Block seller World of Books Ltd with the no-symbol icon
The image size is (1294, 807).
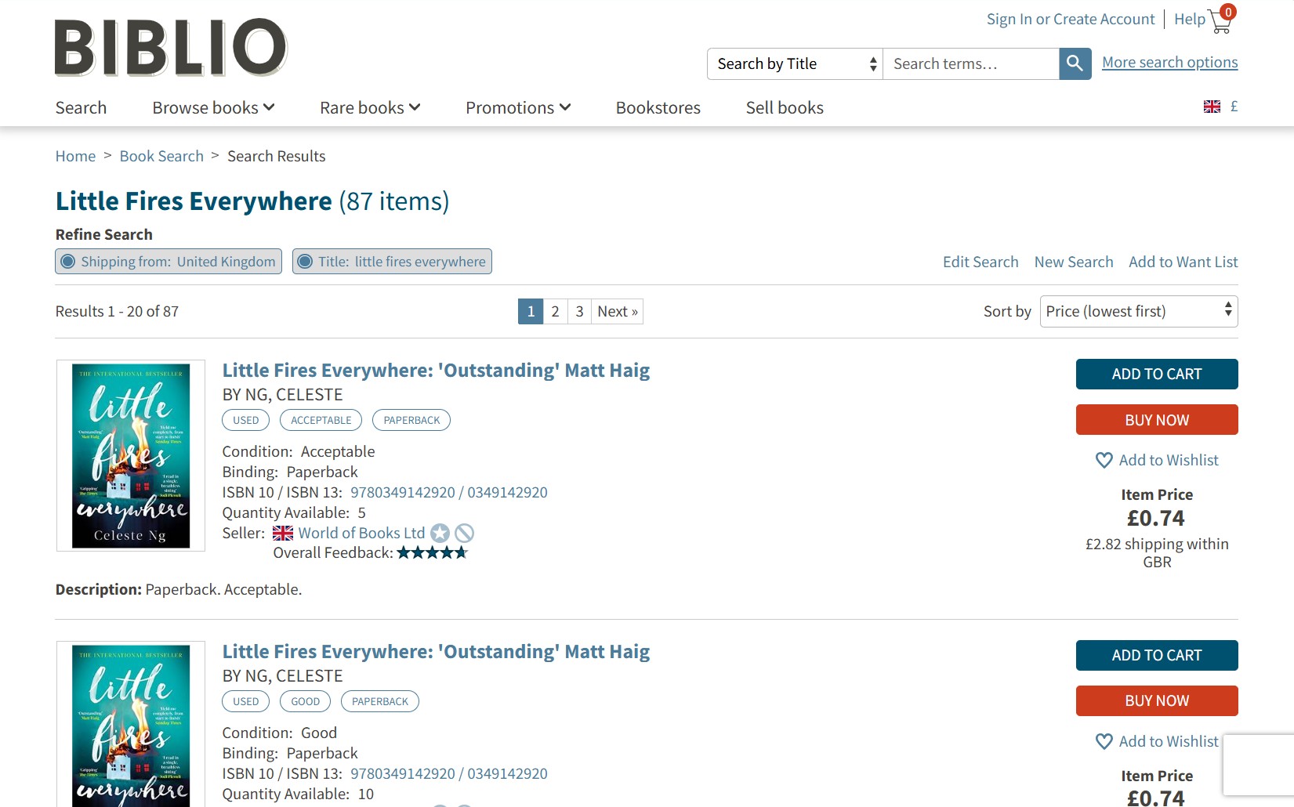464,533
